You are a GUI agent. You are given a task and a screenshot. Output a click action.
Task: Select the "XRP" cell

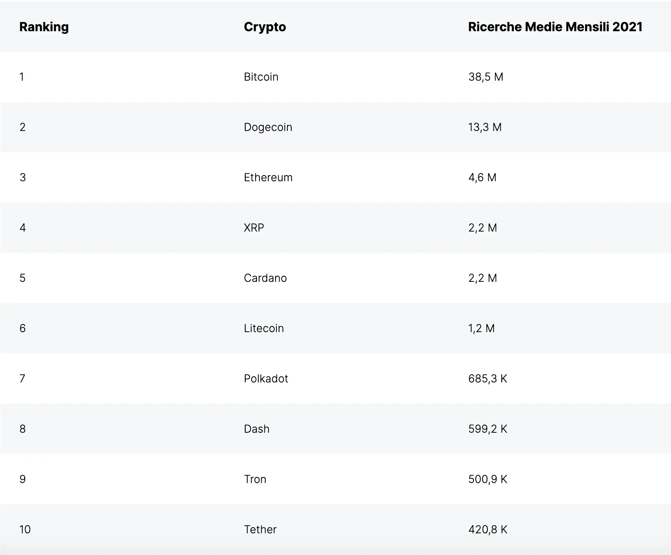coord(254,228)
